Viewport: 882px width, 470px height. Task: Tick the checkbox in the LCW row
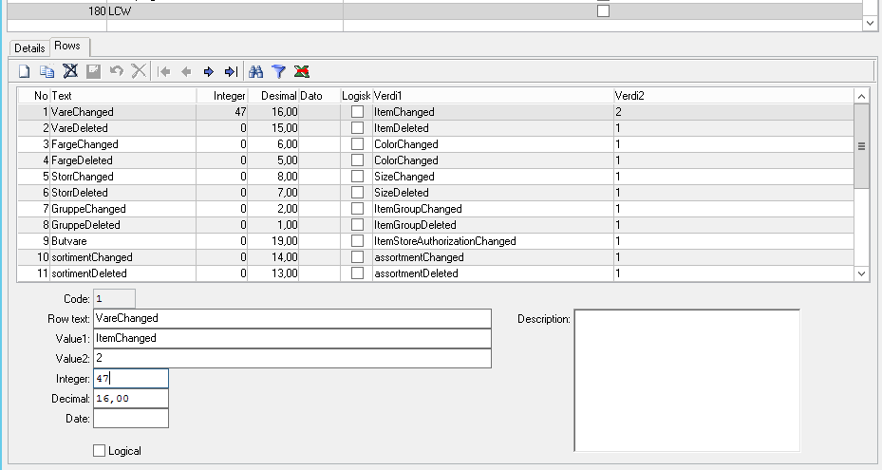tap(603, 11)
